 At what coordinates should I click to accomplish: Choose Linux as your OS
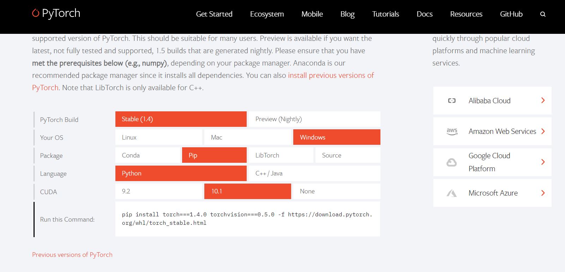tap(159, 137)
